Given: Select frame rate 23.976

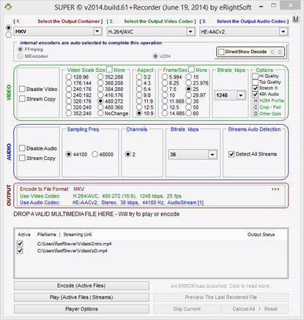Looking at the screenshot, I should click(189, 83).
